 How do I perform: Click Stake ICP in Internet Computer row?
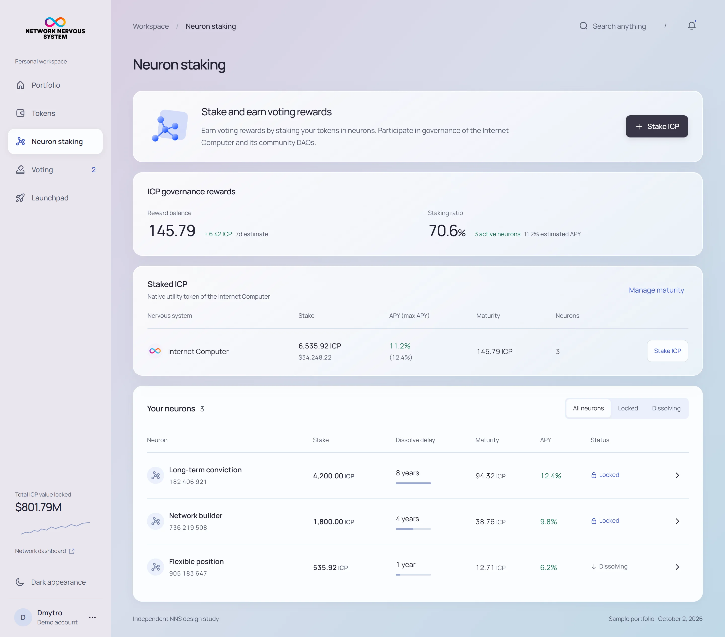tap(667, 351)
